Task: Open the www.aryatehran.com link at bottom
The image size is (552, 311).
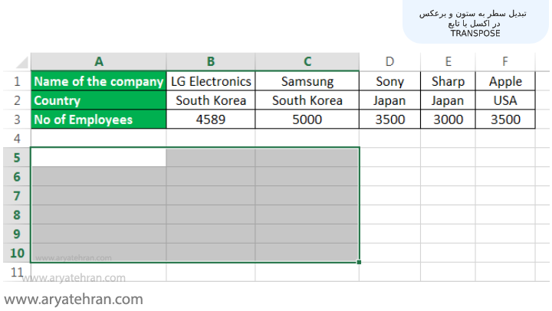Action: pyautogui.click(x=74, y=299)
